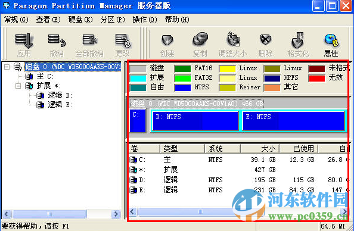The width and height of the screenshot is (354, 231).
Task: Open the 操作(O) menu
Action: (x=145, y=20)
